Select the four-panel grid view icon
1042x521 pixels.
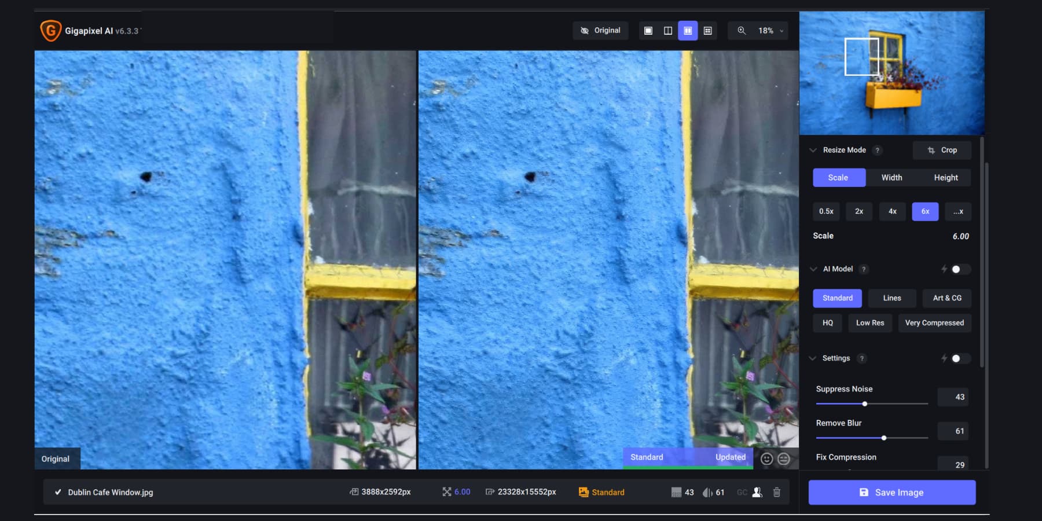point(708,31)
